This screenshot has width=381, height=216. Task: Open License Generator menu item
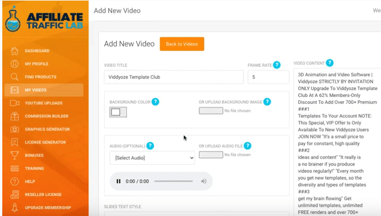click(45, 142)
